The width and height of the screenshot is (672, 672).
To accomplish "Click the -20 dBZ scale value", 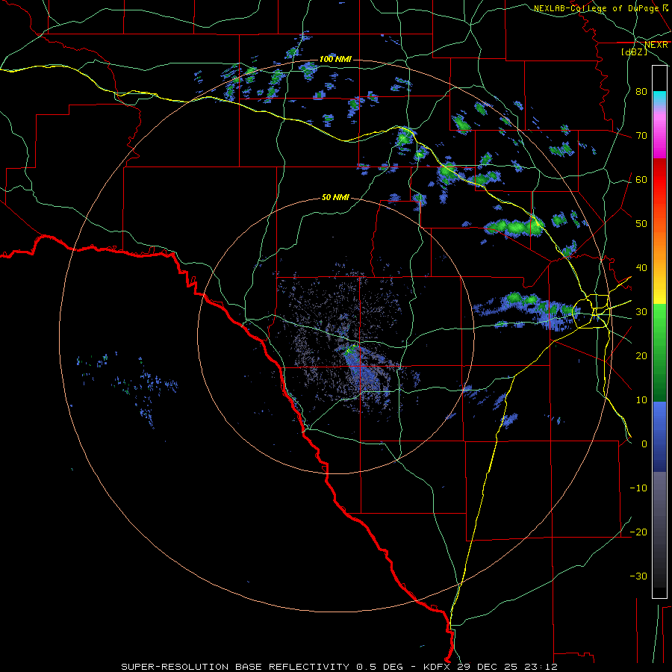I will [638, 532].
